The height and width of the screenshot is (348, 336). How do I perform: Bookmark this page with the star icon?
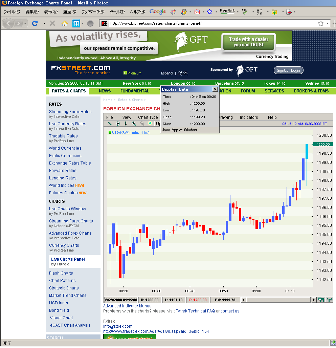[321, 23]
